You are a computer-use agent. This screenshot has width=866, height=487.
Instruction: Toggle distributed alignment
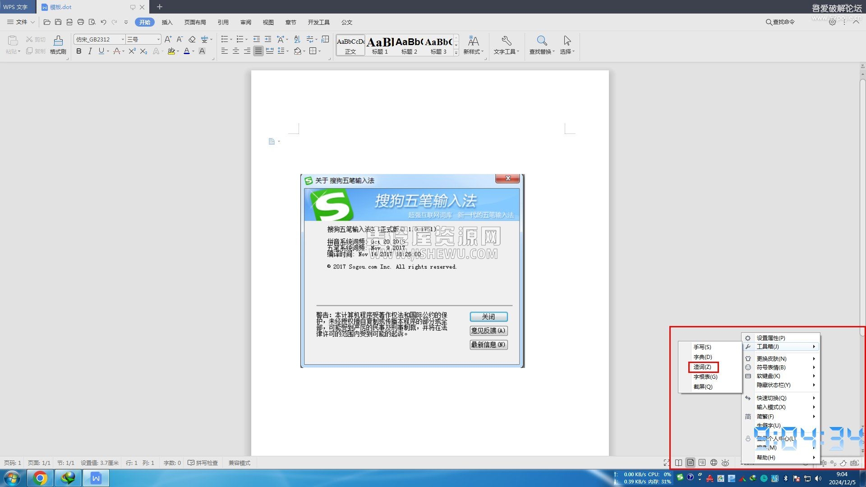click(x=270, y=51)
